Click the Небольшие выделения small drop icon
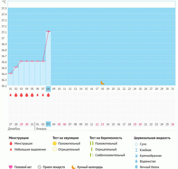The width and height of the screenshot is (178, 169). tap(11, 149)
